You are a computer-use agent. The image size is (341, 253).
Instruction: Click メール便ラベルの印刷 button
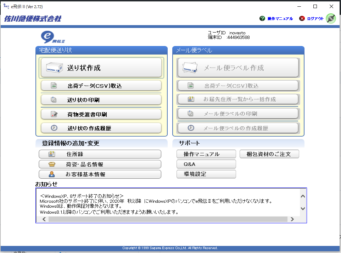click(x=238, y=114)
